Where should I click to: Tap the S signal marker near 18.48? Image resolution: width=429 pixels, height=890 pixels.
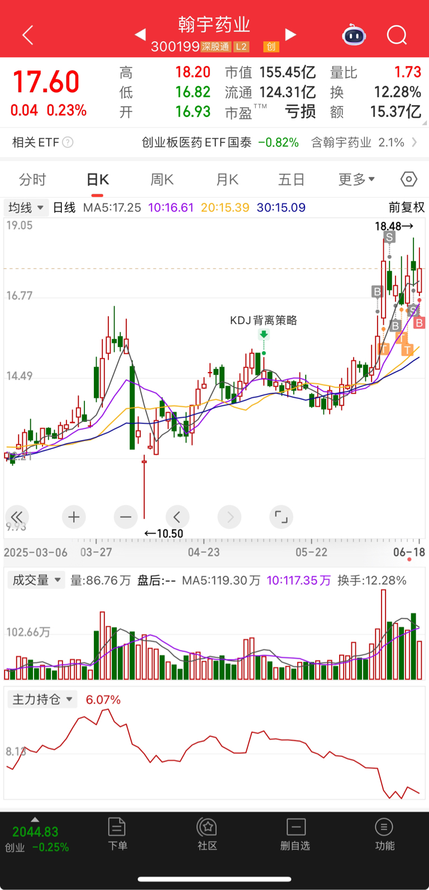point(389,237)
